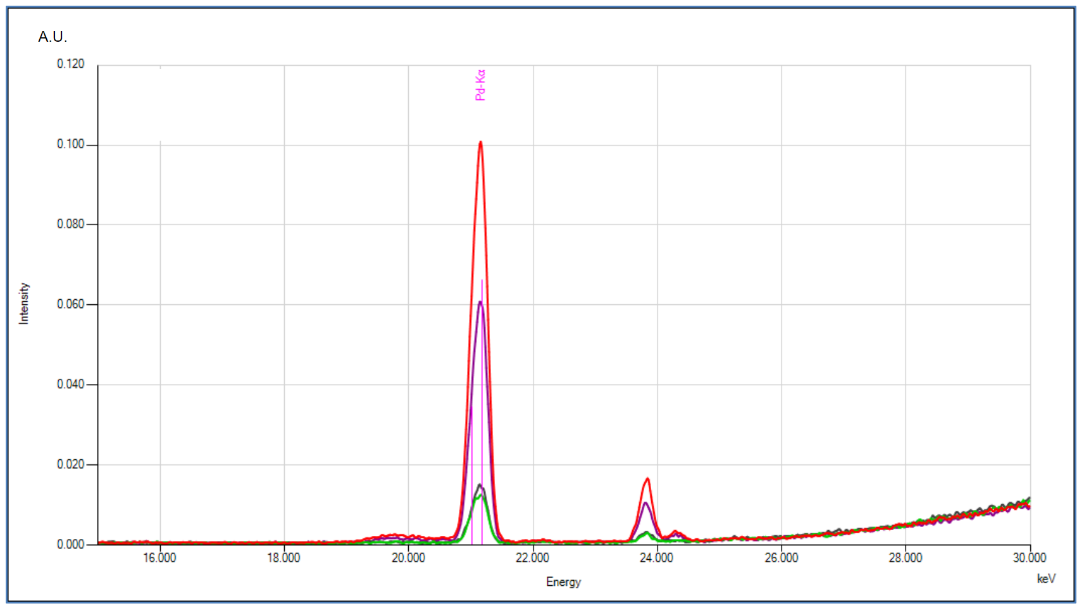Click the A.U. unit label
The width and height of the screenshot is (1084, 613).
pyautogui.click(x=53, y=37)
